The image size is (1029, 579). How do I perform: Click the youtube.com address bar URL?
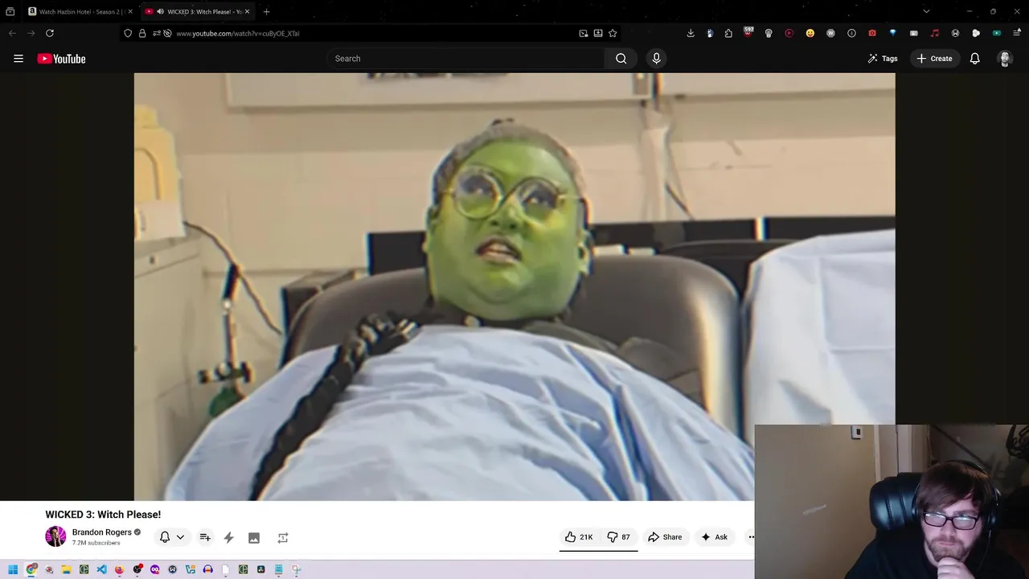[x=238, y=34]
